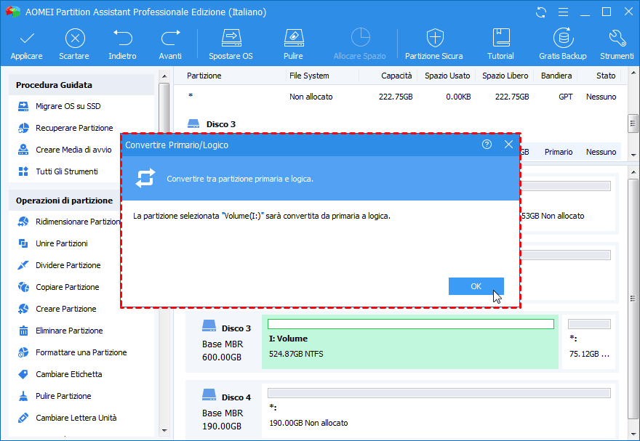Choose Pulire Partizione operation

pos(63,396)
